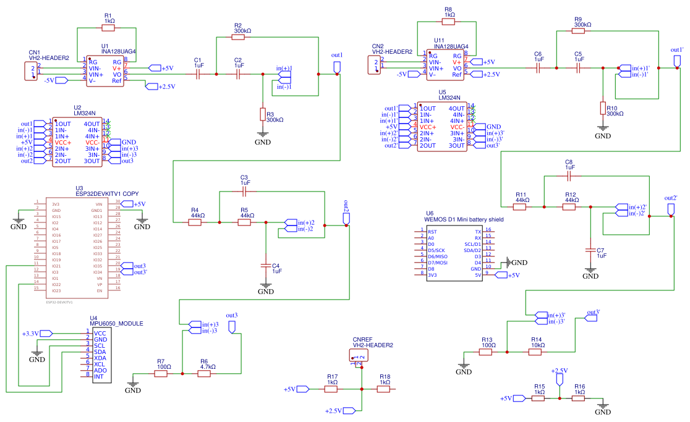Click the R6 4.7kΩ resistor
The image size is (690, 422).
pos(204,374)
